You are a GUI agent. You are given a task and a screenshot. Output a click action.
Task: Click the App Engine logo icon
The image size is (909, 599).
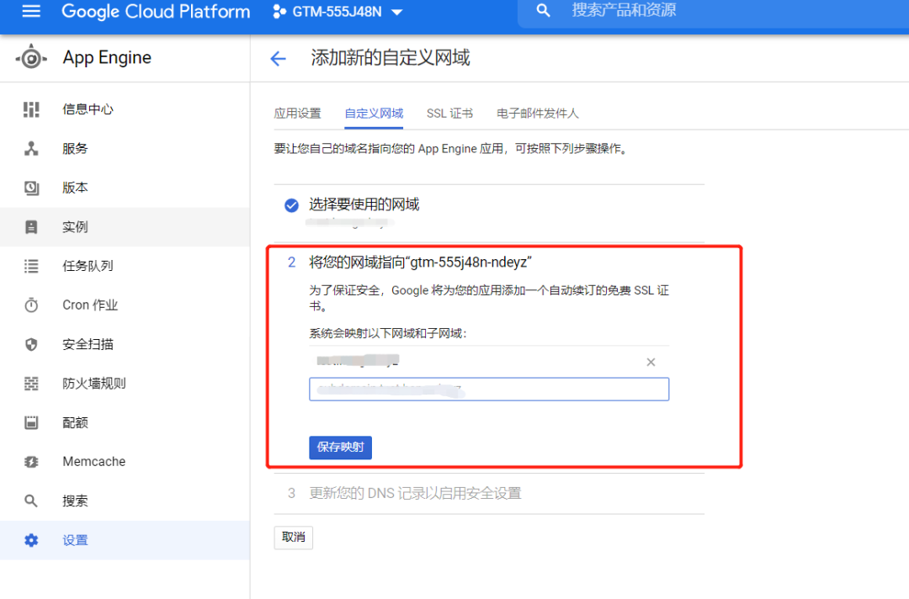tap(31, 58)
